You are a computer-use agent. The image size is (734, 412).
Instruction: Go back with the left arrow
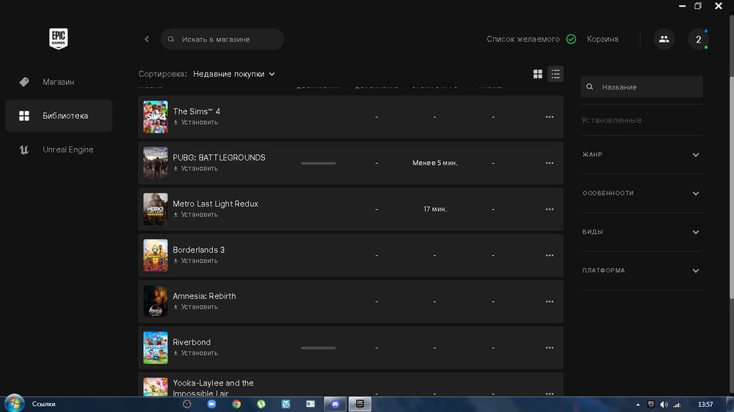coord(147,40)
